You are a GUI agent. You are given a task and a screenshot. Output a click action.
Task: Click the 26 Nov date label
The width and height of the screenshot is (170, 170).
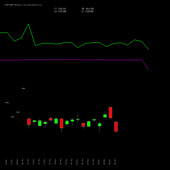pyautogui.click(x=83, y=161)
